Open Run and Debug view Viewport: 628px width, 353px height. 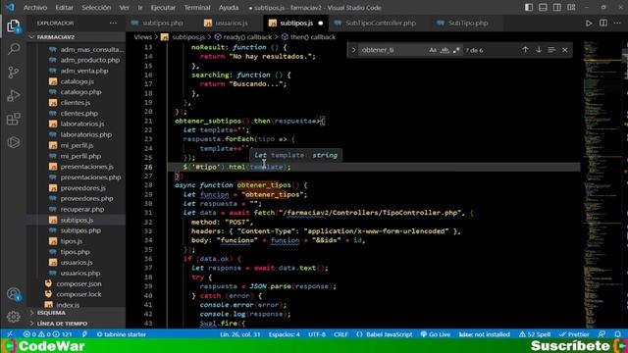(13, 96)
